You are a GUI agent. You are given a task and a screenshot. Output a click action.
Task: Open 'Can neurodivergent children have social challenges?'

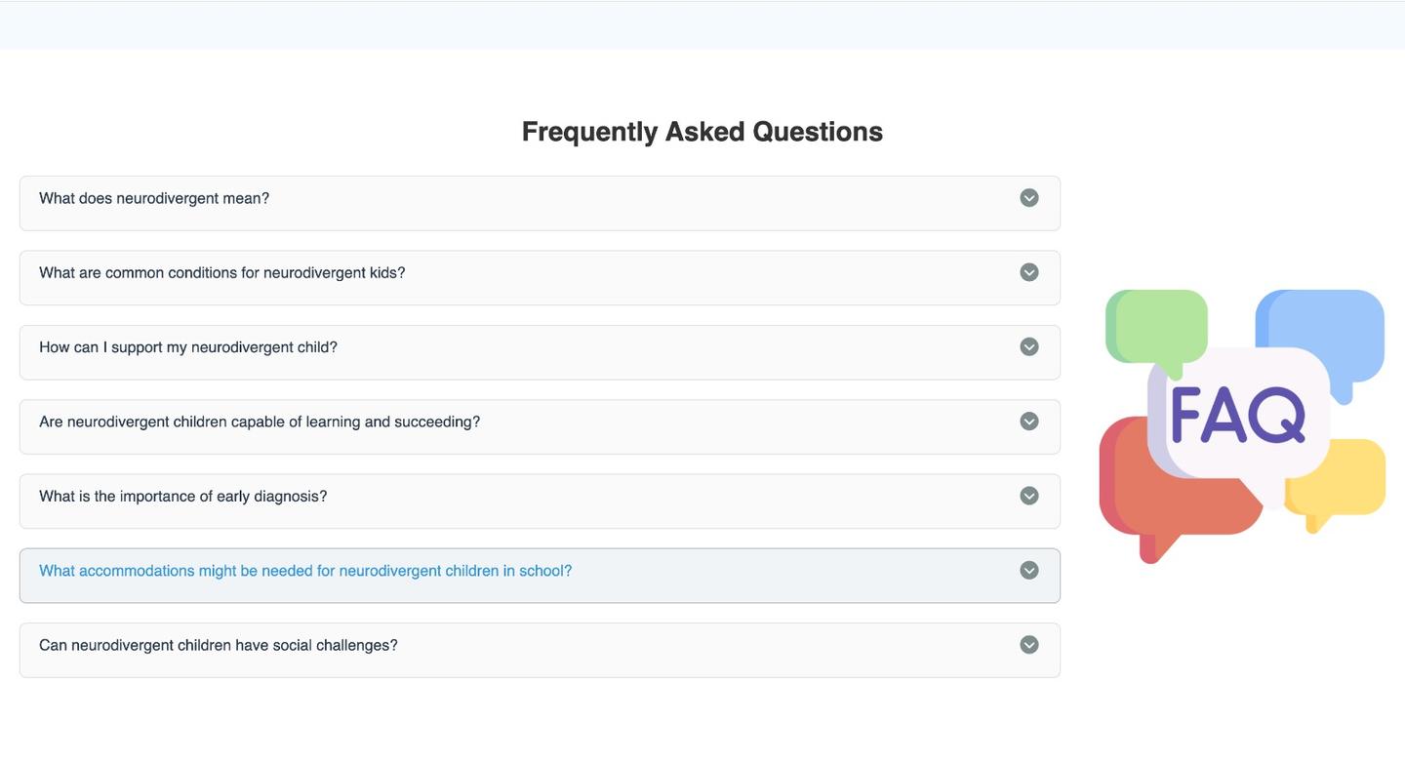pos(219,645)
